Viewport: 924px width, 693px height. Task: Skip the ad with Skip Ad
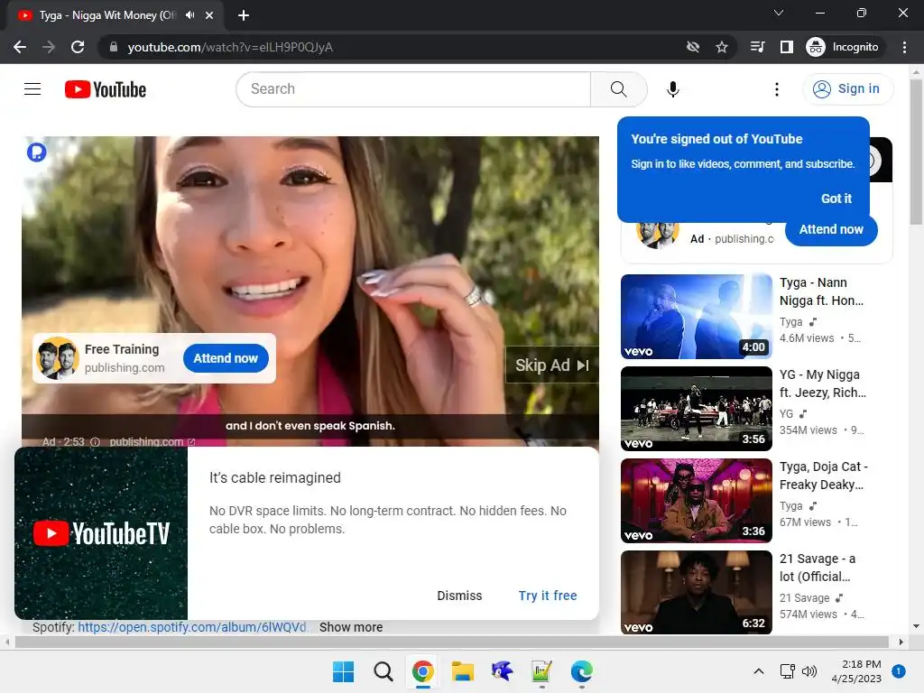coord(551,365)
